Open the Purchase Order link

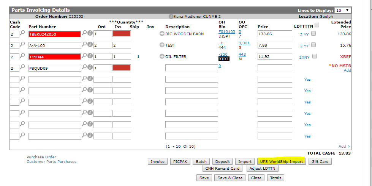[41, 157]
